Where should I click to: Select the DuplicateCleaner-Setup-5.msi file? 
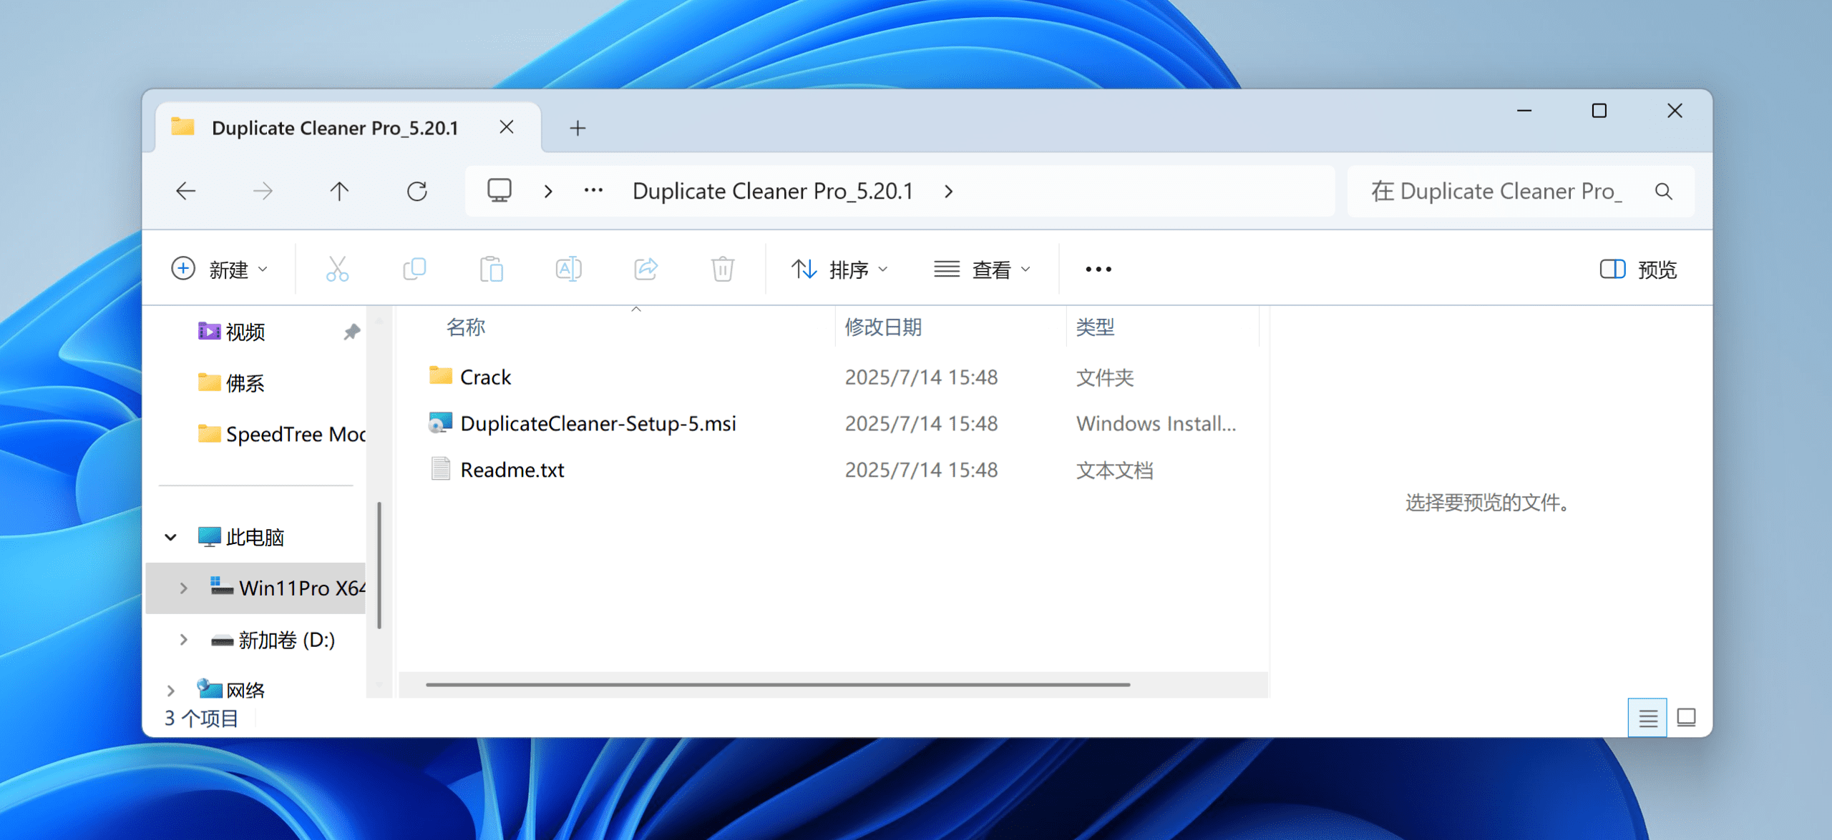[598, 423]
